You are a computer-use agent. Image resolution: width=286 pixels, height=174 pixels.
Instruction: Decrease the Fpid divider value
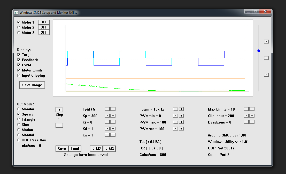point(107,109)
